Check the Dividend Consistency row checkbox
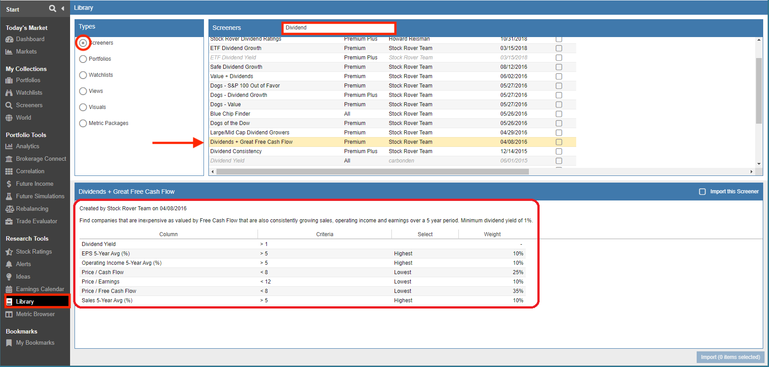Image resolution: width=769 pixels, height=367 pixels. pyautogui.click(x=559, y=151)
